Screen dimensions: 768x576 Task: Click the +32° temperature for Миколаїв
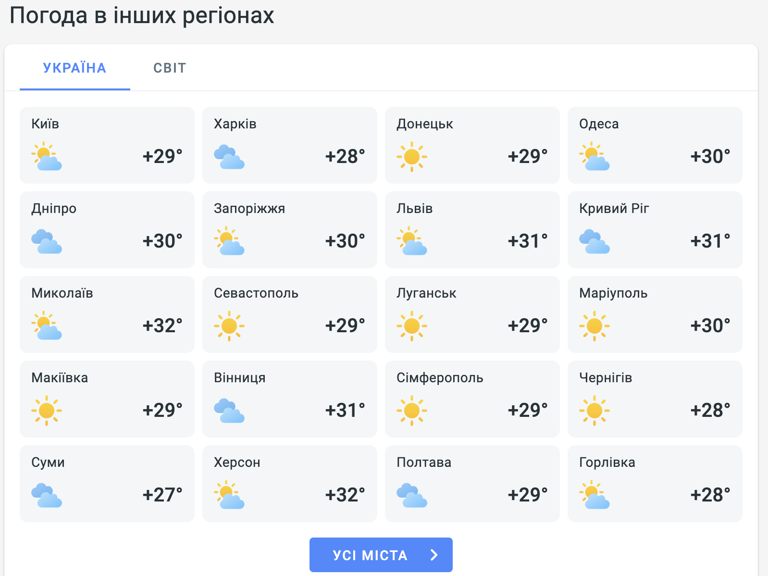point(162,326)
